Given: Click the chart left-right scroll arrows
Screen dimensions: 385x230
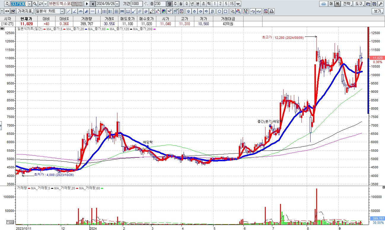Looking at the screenshot, I should pyautogui.click(x=2, y=29).
